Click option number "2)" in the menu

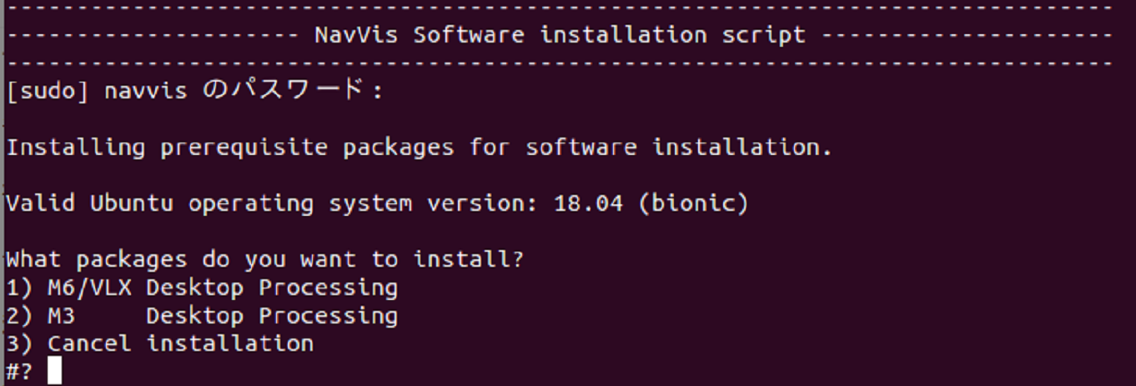point(19,316)
